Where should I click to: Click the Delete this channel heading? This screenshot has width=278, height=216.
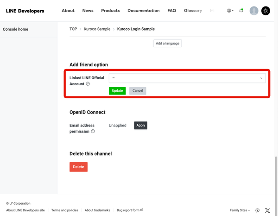tap(91, 154)
